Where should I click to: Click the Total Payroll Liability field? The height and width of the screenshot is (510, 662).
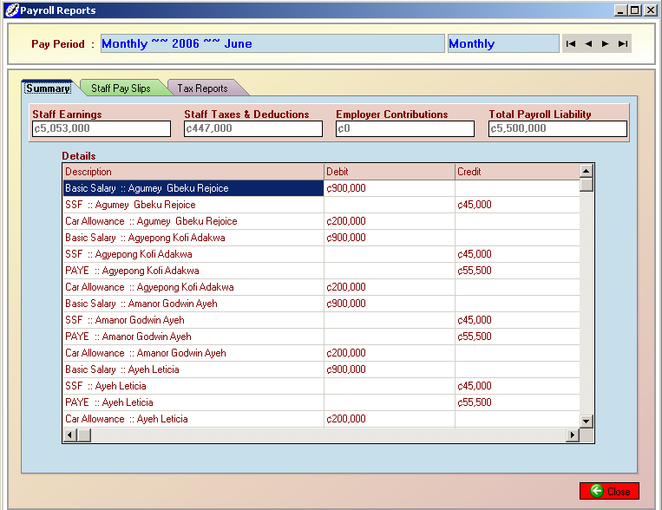tap(557, 128)
